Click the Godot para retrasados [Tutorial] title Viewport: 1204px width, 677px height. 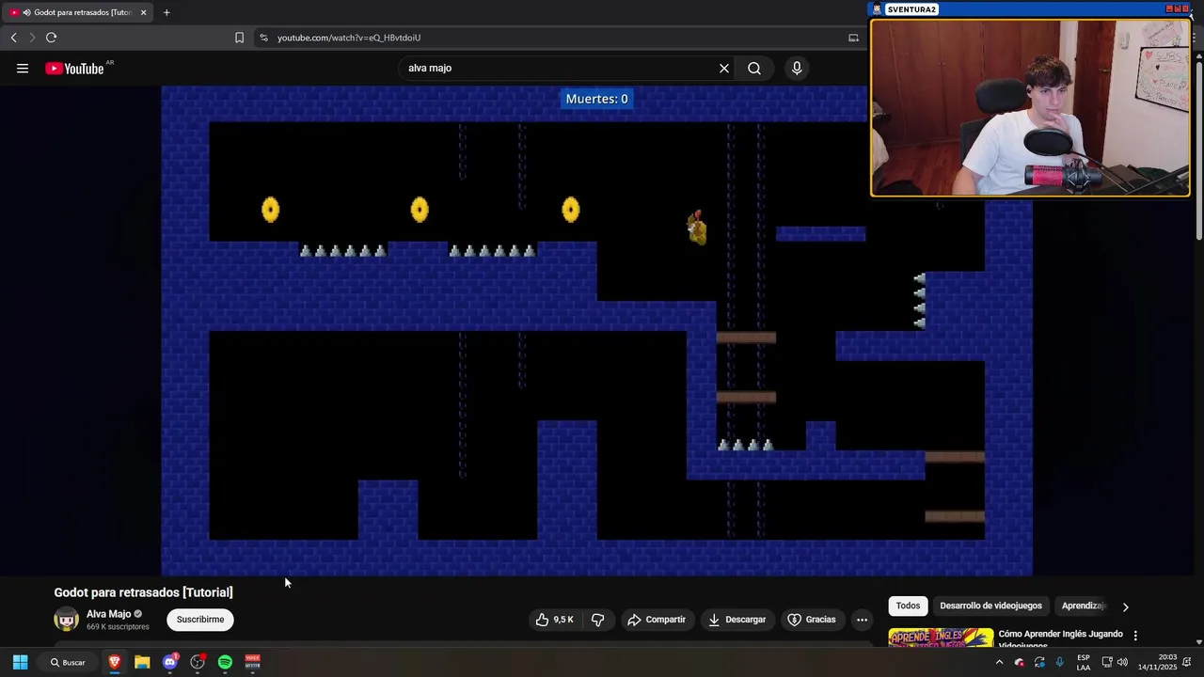coord(144,592)
